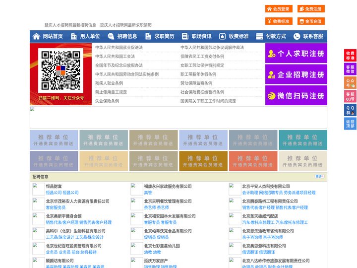Open the 客房服务员 job link
The width and height of the screenshot is (357, 268).
[56, 207]
